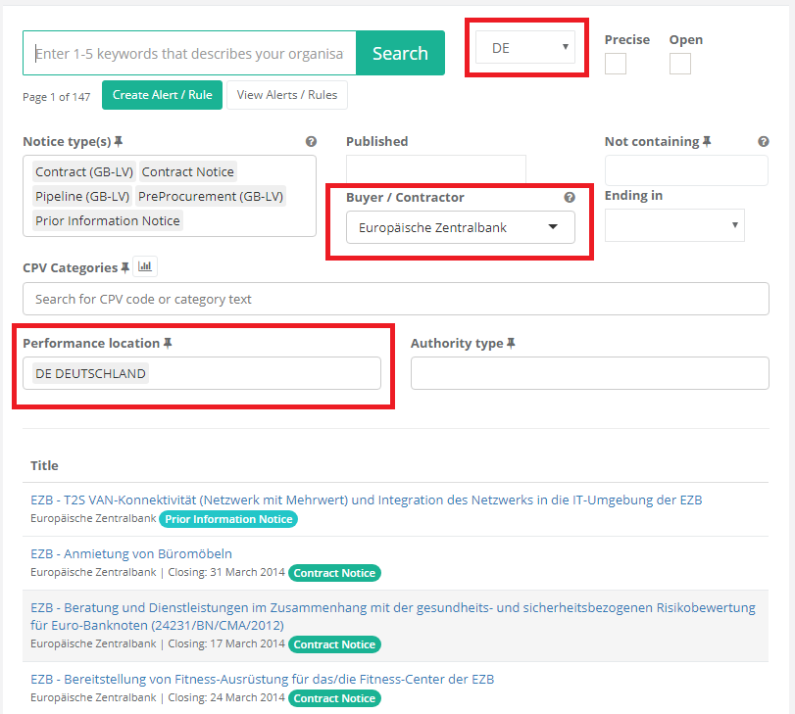The height and width of the screenshot is (714, 795).
Task: Open the EZB - Anmietung von Büromöbeln result
Action: click(x=131, y=554)
